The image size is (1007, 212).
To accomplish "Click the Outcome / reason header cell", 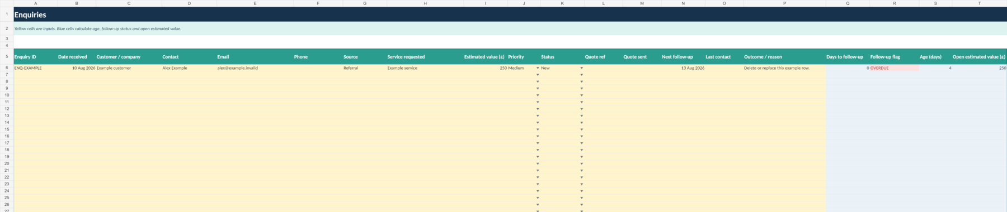I will [784, 56].
